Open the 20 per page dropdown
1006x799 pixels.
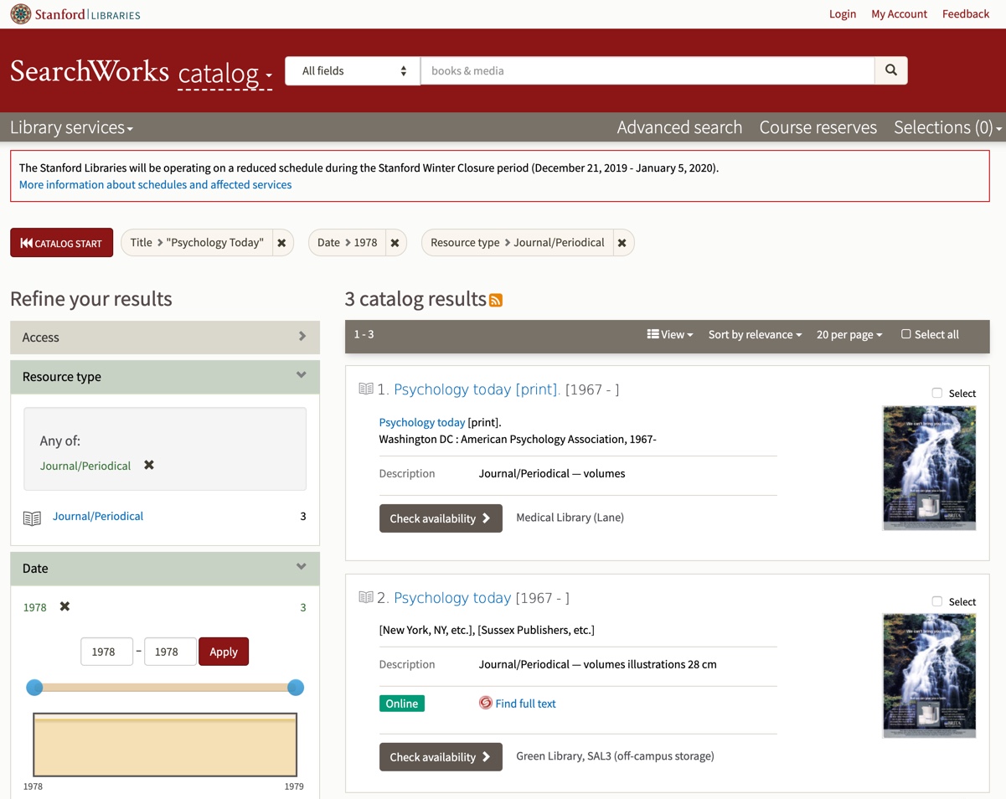click(x=849, y=334)
